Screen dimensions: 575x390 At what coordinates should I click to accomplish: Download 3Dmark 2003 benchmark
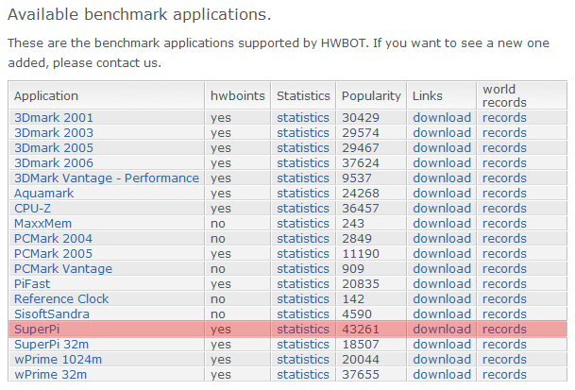pyautogui.click(x=441, y=132)
